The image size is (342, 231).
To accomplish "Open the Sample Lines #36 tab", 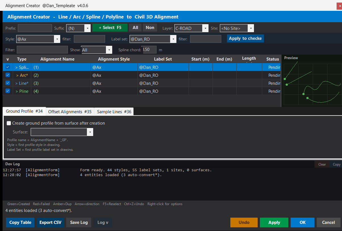I will (x=114, y=112).
